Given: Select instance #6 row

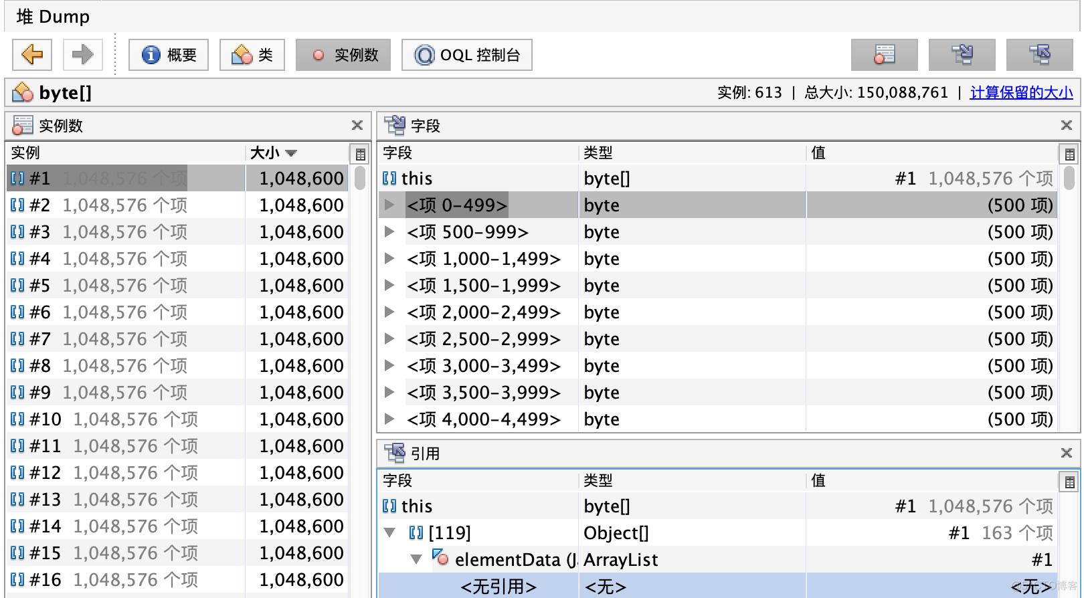Looking at the screenshot, I should (x=177, y=312).
